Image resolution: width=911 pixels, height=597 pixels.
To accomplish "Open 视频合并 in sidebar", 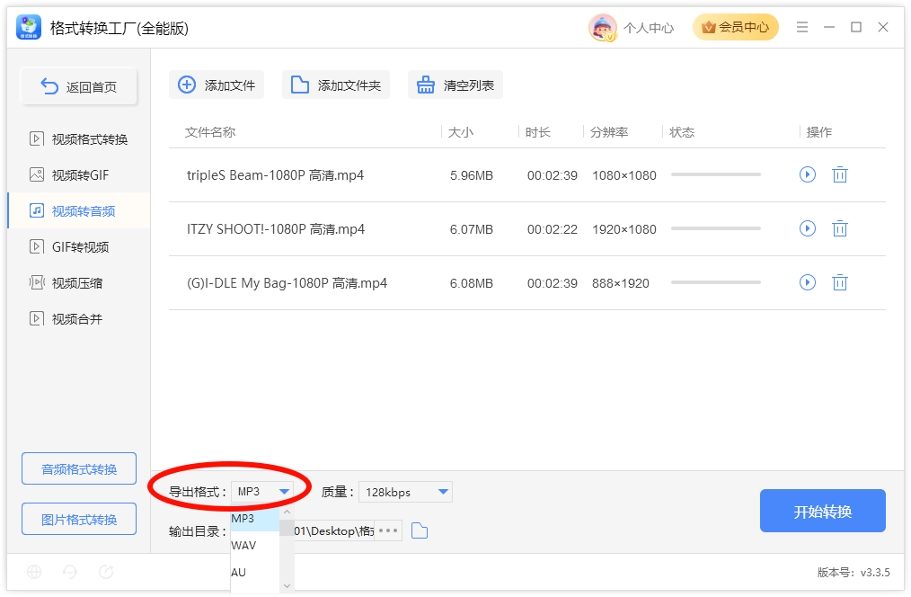I will [x=78, y=319].
